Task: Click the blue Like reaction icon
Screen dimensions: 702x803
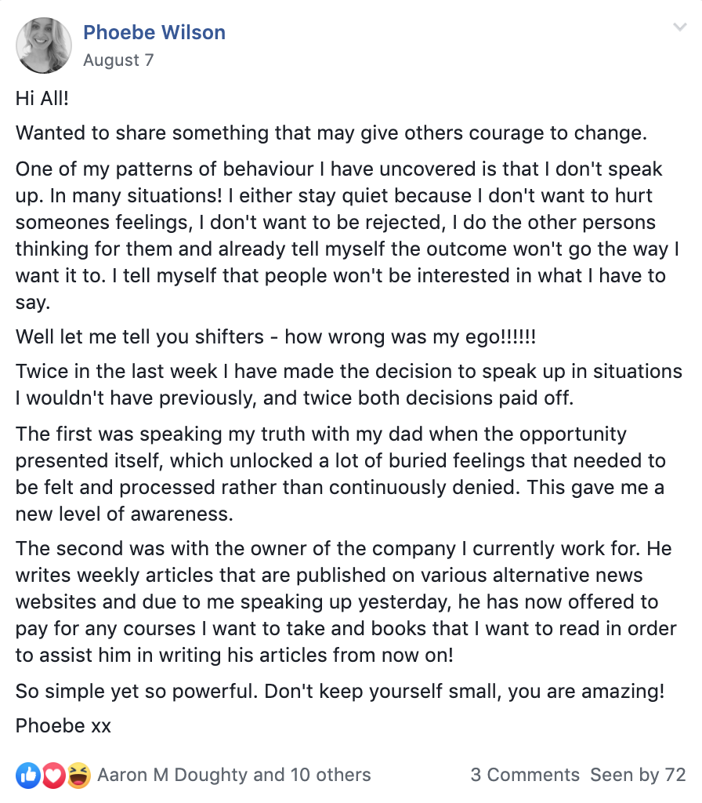Action: tap(28, 775)
